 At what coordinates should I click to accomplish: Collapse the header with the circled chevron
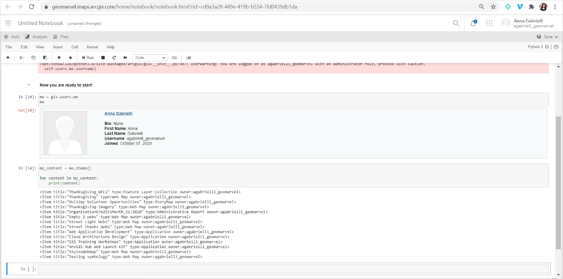[556, 47]
